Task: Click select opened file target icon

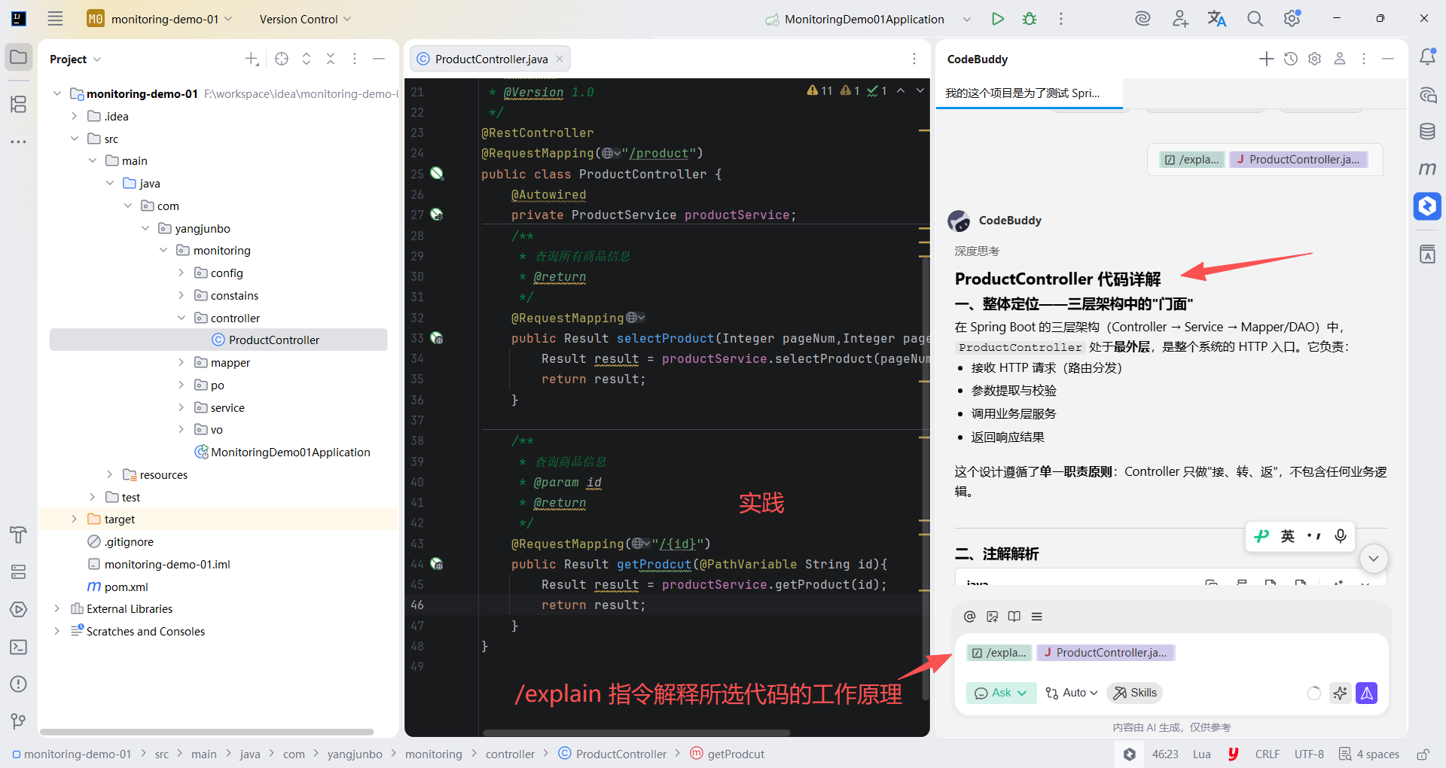Action: [x=282, y=59]
